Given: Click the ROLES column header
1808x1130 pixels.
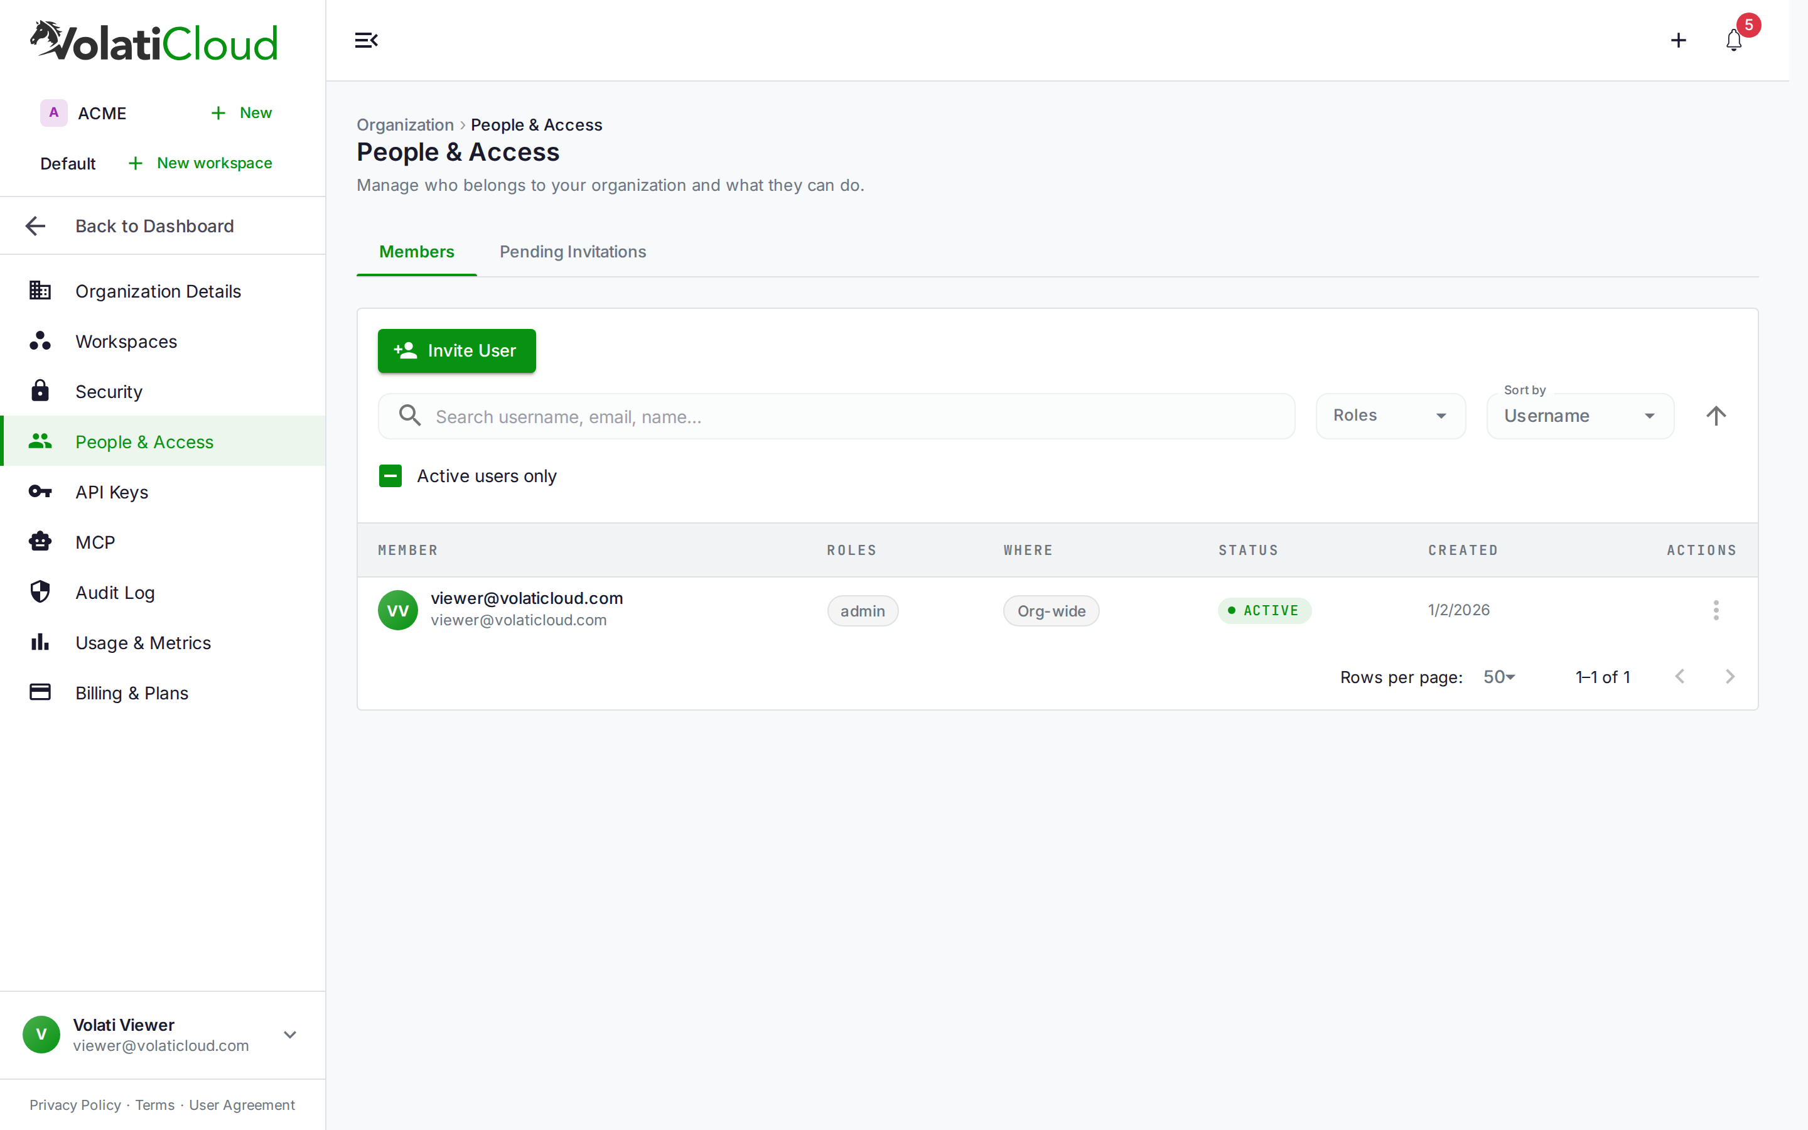Looking at the screenshot, I should pyautogui.click(x=852, y=550).
